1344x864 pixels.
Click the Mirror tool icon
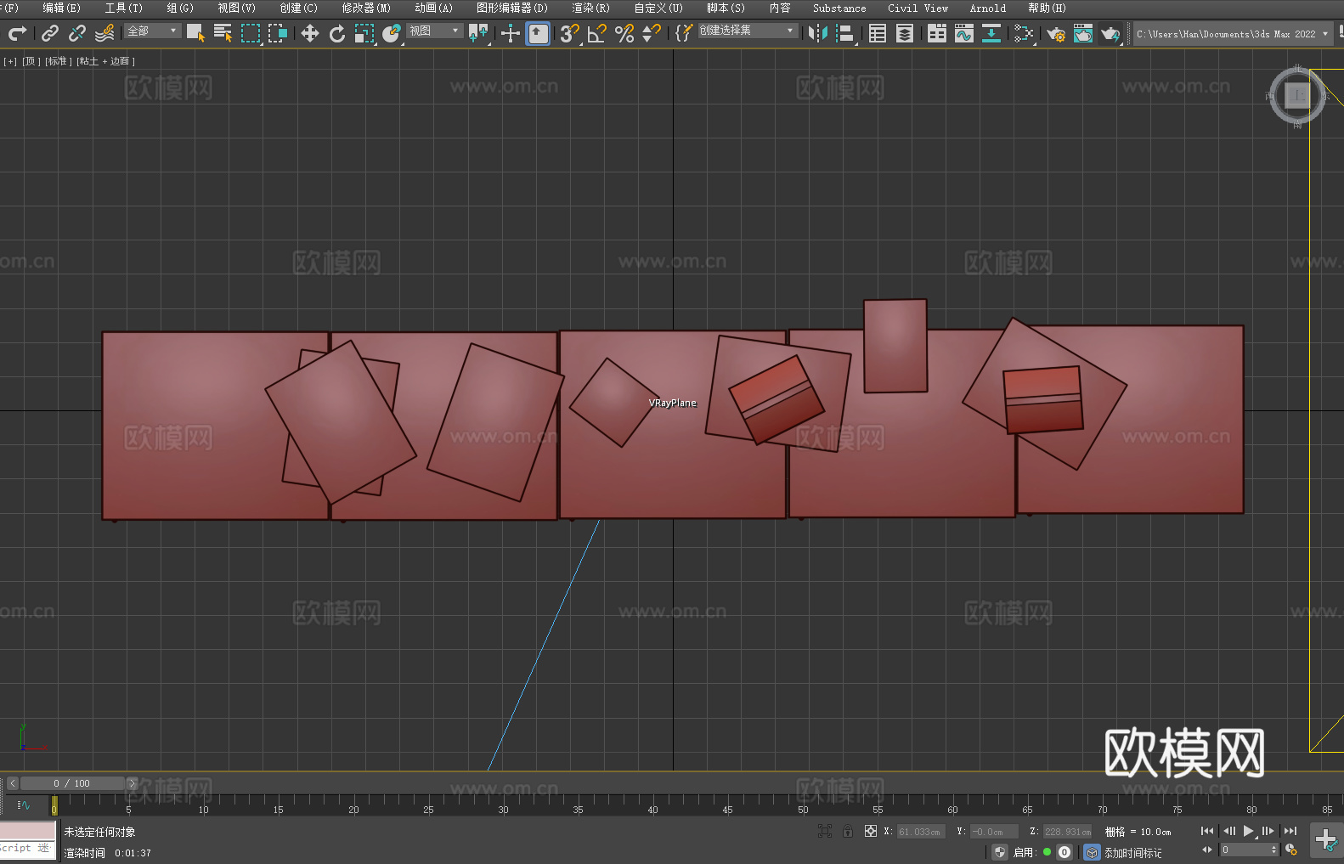818,33
